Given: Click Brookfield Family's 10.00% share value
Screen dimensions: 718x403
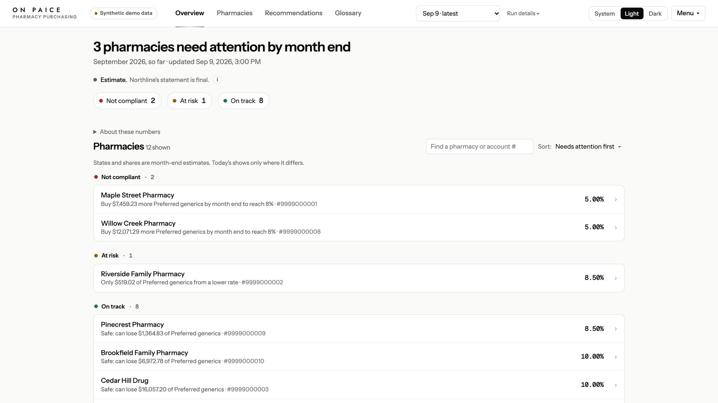Looking at the screenshot, I should [x=592, y=356].
